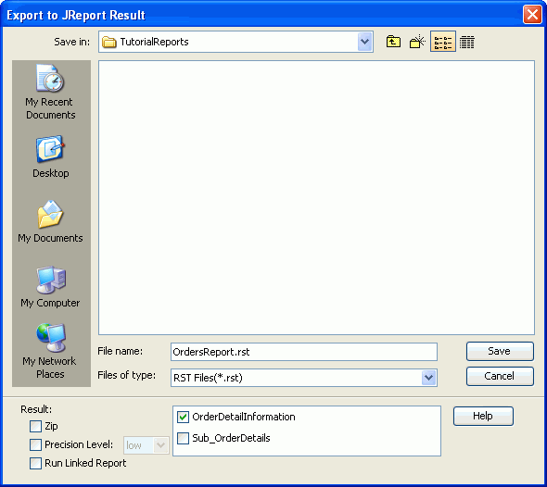Screen dimensions: 547x487
Task: Open the Files of type dropdown
Action: click(428, 378)
